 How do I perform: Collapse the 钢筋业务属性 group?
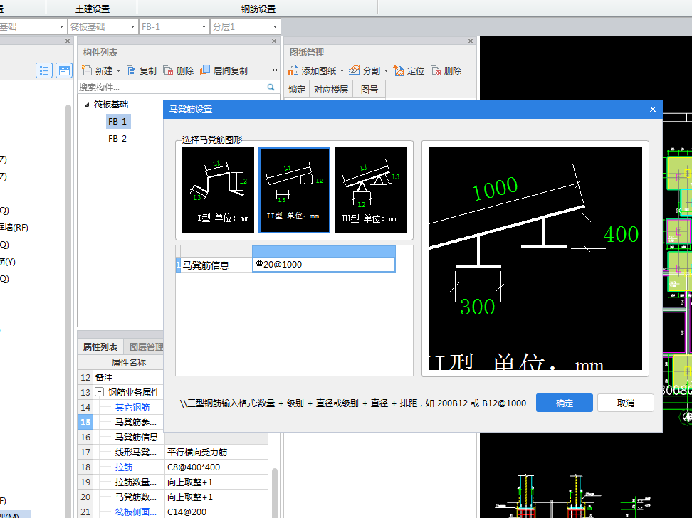(x=100, y=392)
